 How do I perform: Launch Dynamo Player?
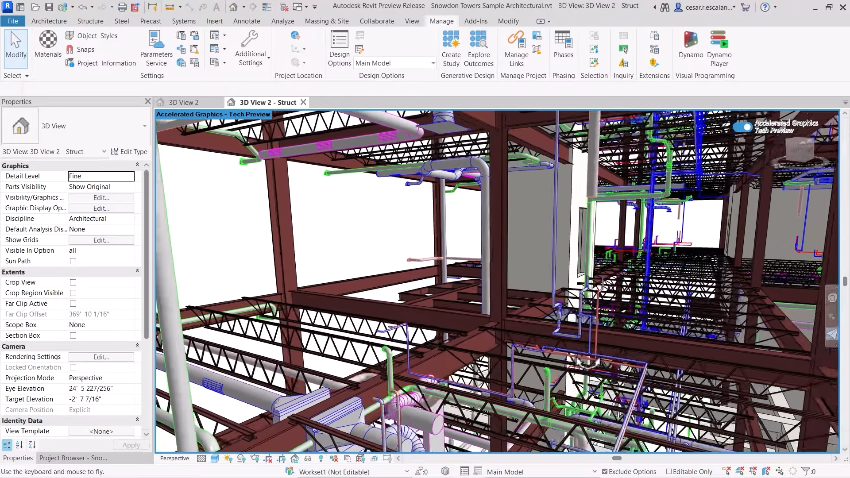pos(719,49)
